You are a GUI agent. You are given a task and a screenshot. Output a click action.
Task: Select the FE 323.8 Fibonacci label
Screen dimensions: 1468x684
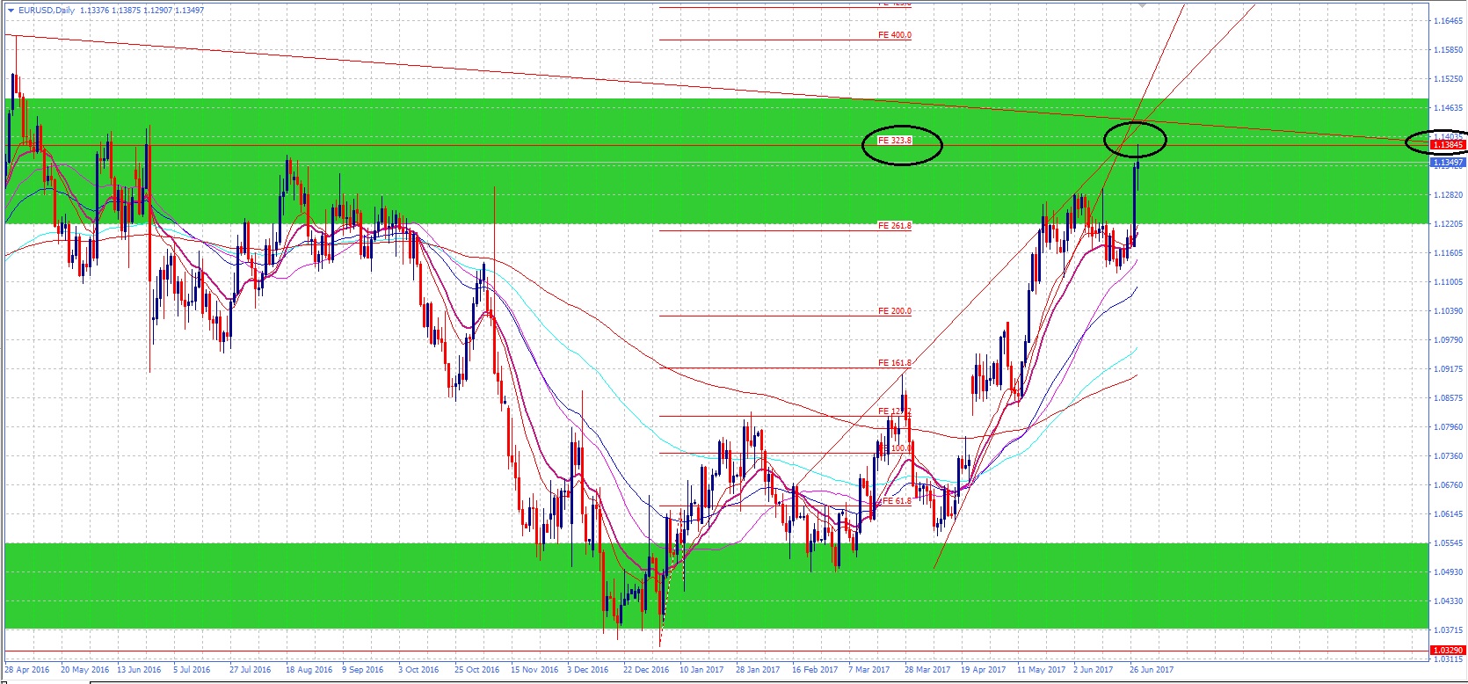(x=895, y=141)
